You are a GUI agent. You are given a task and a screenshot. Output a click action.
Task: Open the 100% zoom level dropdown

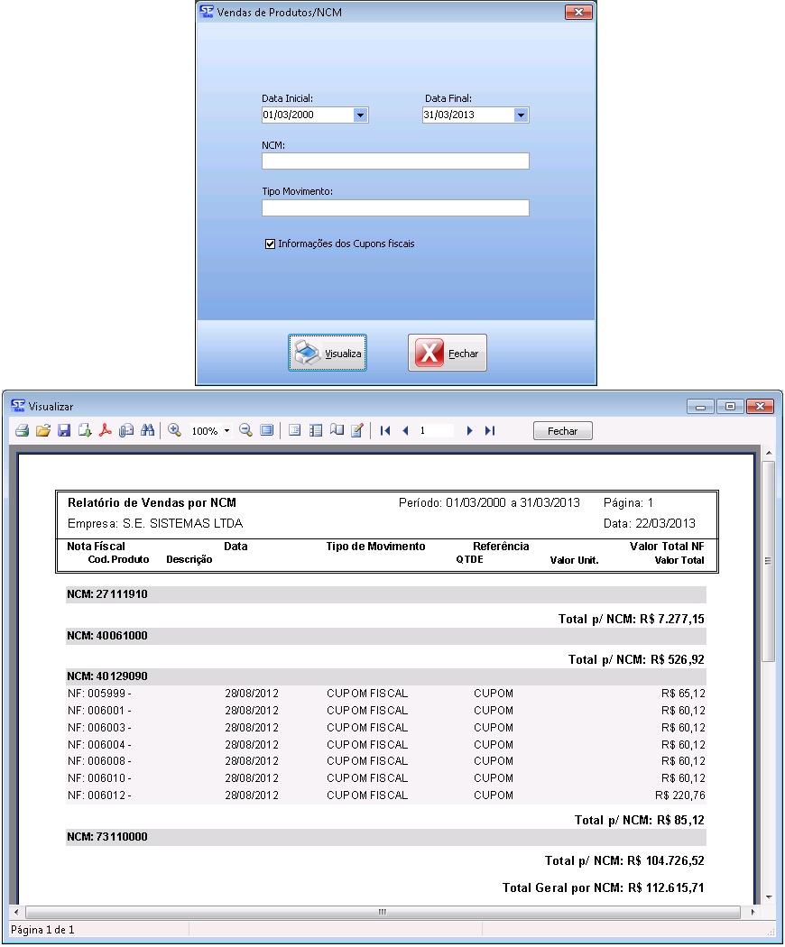pos(226,432)
